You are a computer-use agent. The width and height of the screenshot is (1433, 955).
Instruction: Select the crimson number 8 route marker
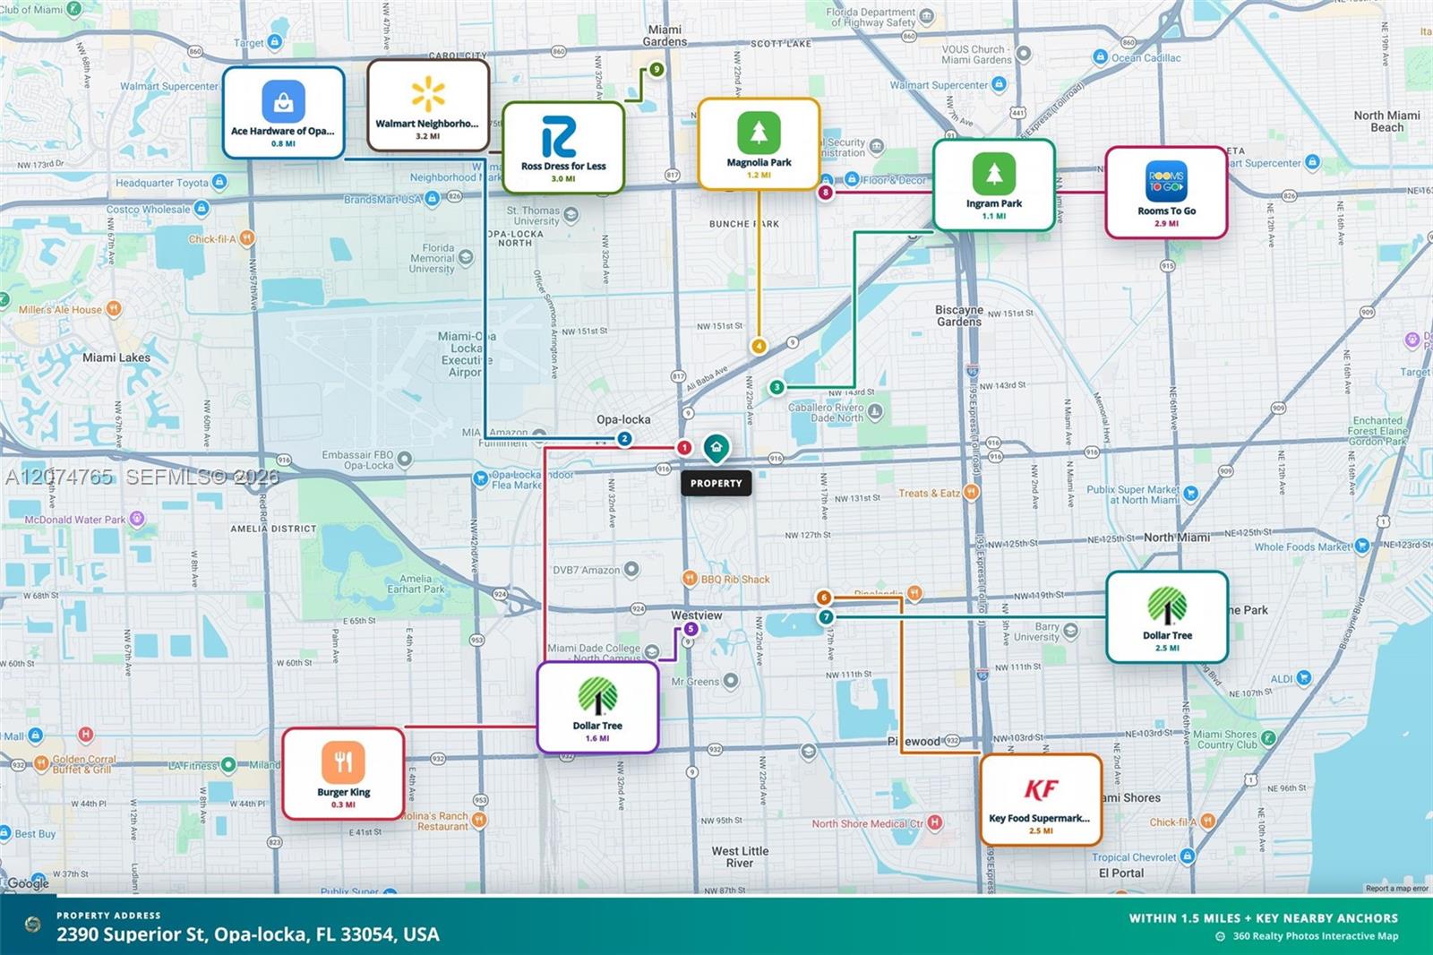825,192
